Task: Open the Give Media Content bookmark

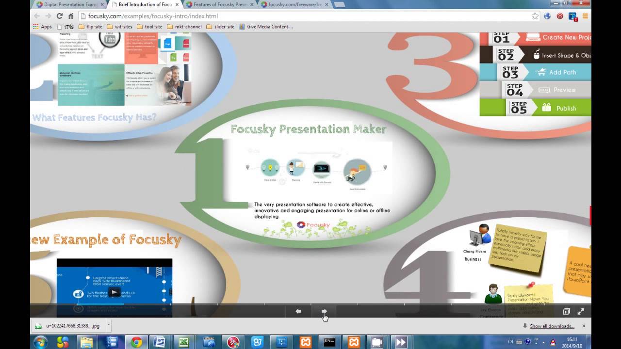Action: point(266,27)
